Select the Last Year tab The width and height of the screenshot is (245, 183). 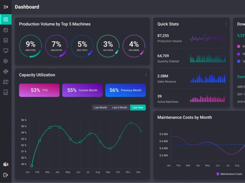click(x=138, y=107)
